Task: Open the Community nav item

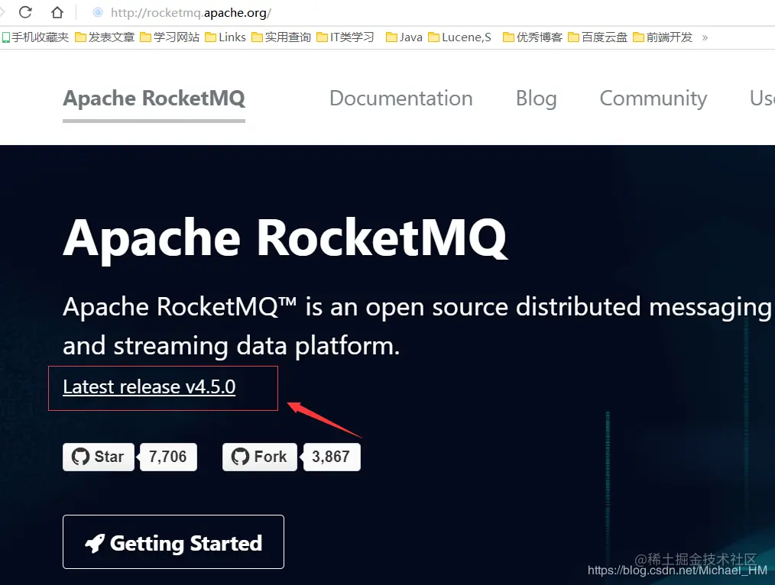Action: 653,99
